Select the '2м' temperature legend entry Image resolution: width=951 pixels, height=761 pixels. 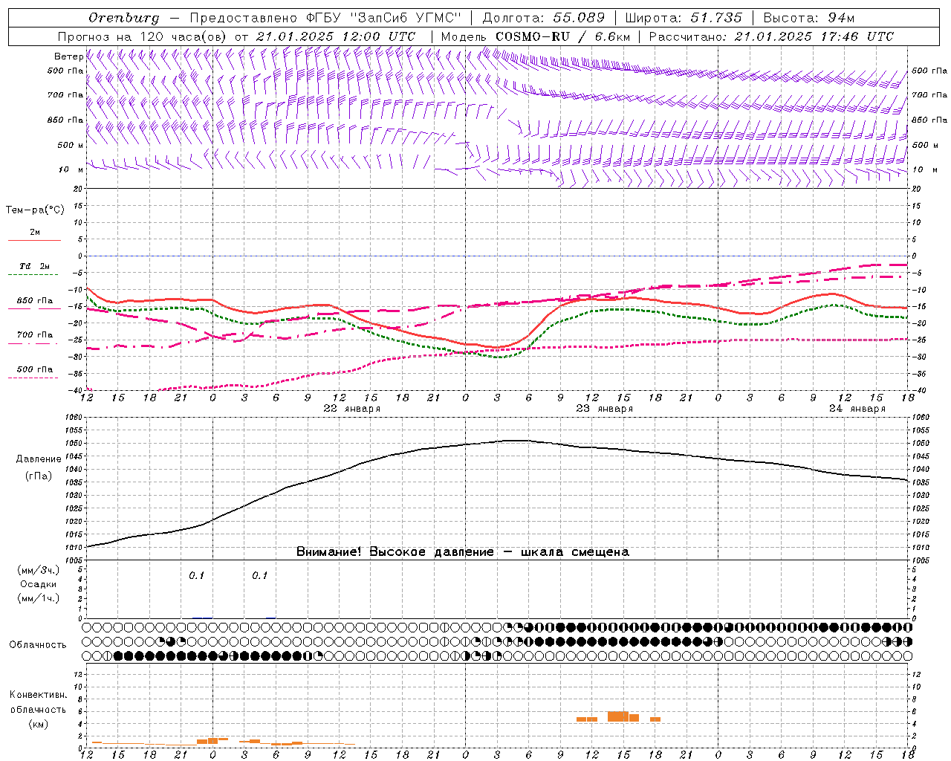point(35,233)
